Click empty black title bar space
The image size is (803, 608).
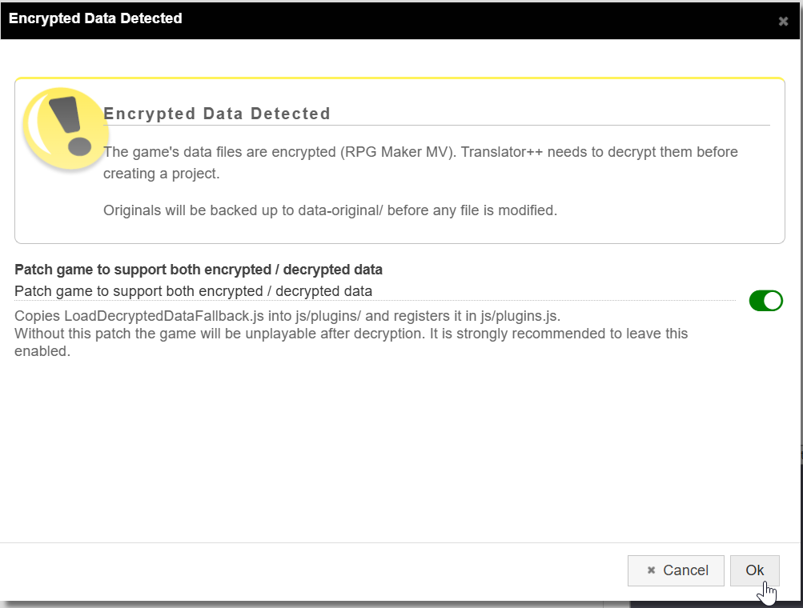click(x=476, y=21)
